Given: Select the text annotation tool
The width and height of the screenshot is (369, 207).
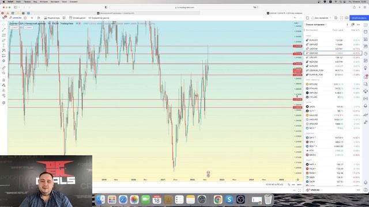Looking at the screenshot, I should [4, 45].
